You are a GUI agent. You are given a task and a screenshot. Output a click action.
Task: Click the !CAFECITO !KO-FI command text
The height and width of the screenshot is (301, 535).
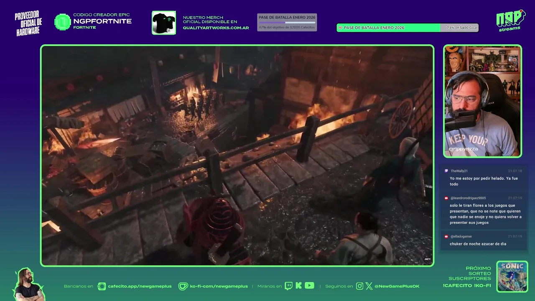click(467, 286)
